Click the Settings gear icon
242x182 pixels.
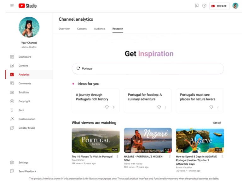12,163
